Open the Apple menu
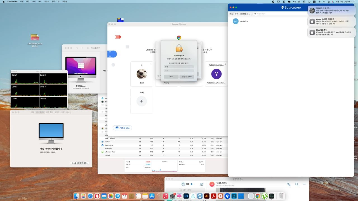Image resolution: width=358 pixels, height=201 pixels. [4, 2]
